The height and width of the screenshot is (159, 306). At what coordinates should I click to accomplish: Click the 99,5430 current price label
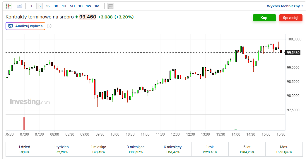tap(293, 53)
